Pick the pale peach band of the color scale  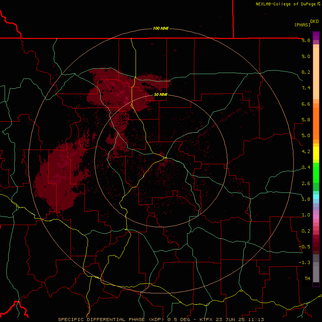click(x=316, y=73)
